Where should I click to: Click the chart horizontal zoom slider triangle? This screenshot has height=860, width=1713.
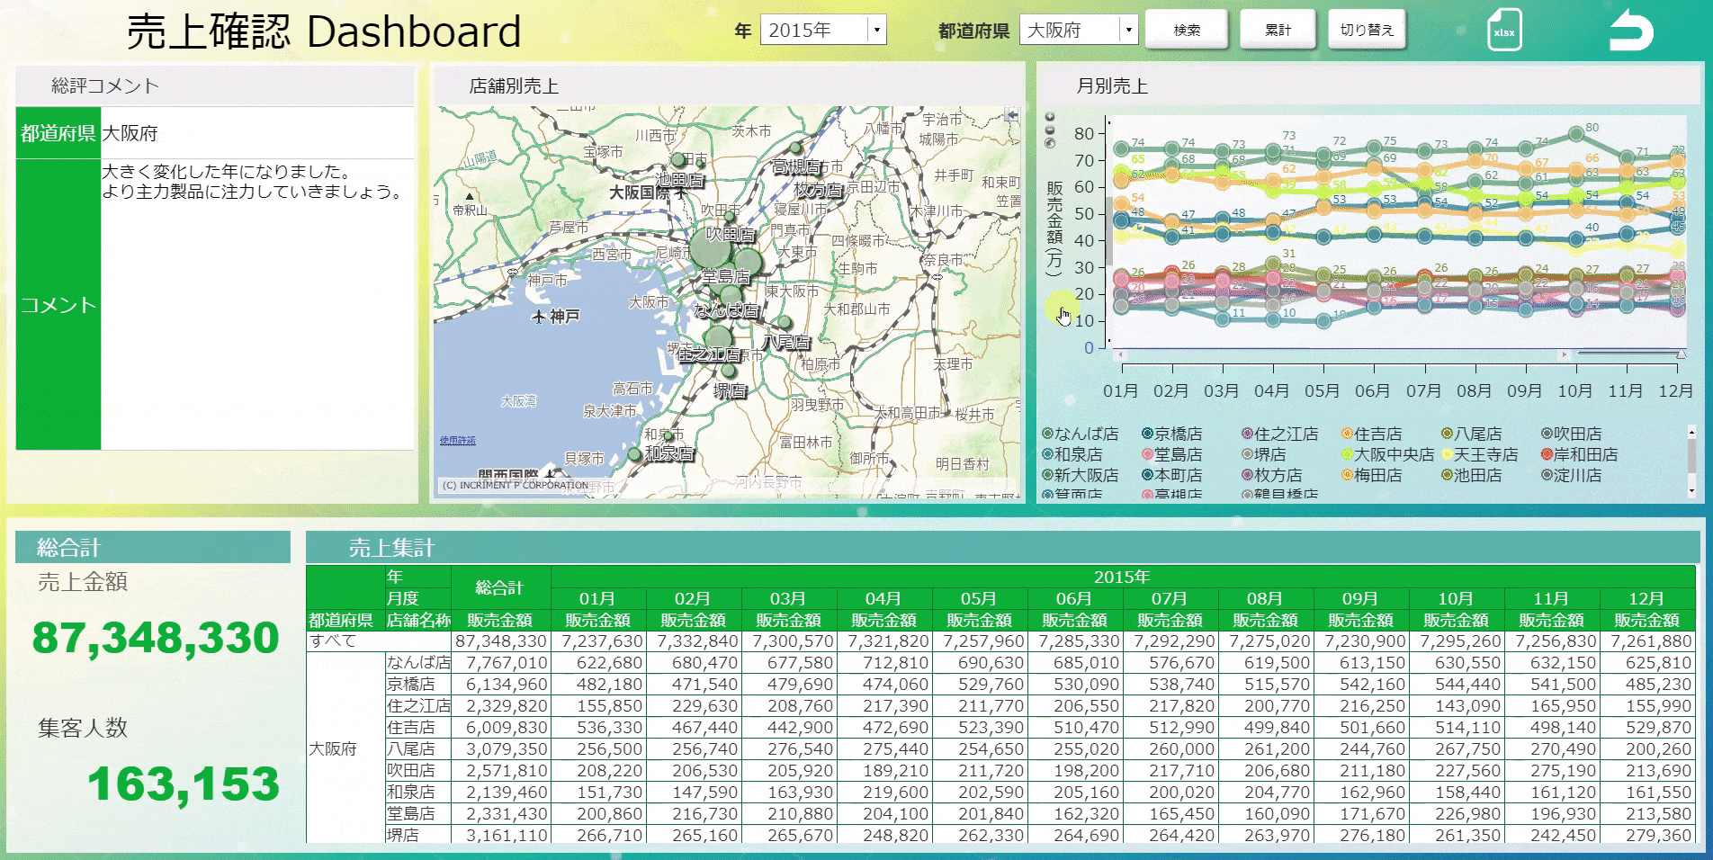(1681, 355)
